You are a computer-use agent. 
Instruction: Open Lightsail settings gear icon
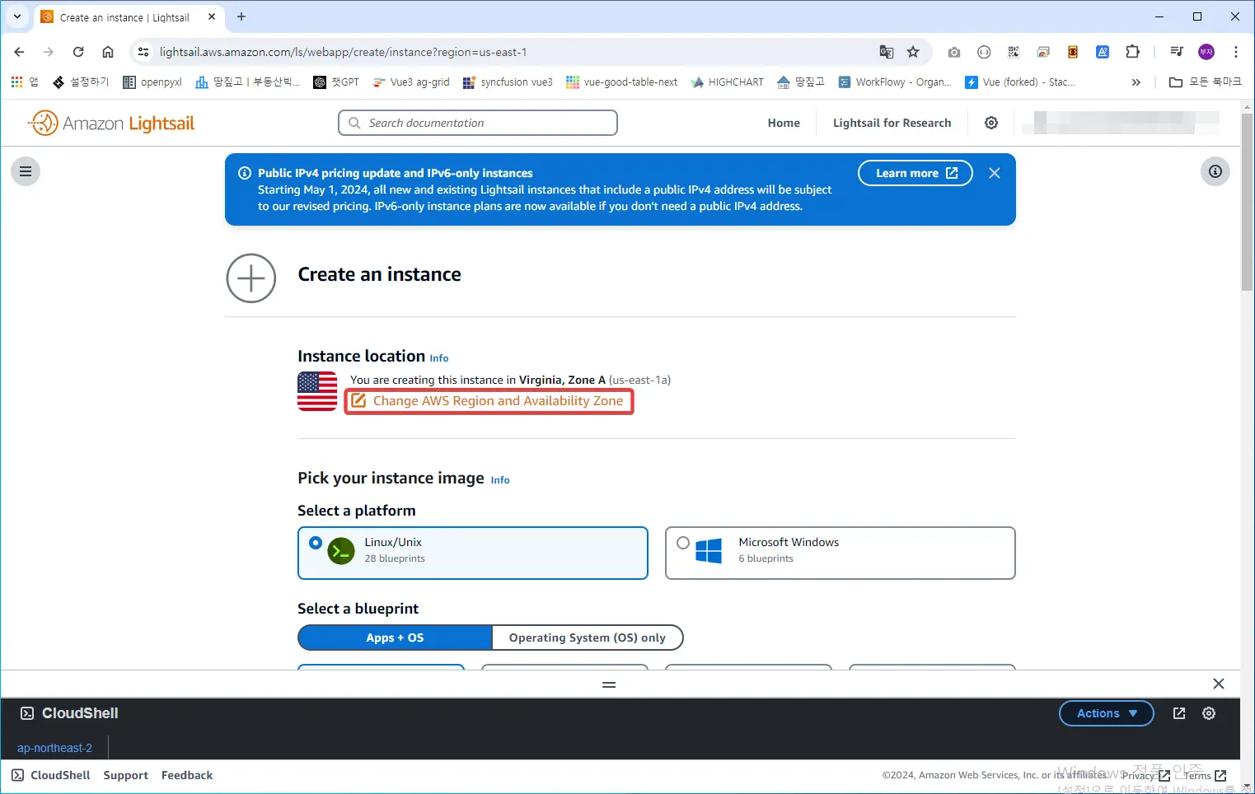click(991, 123)
